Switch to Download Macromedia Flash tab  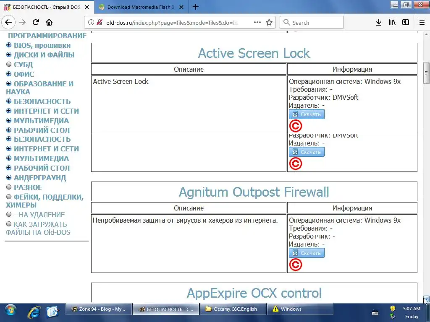(141, 7)
